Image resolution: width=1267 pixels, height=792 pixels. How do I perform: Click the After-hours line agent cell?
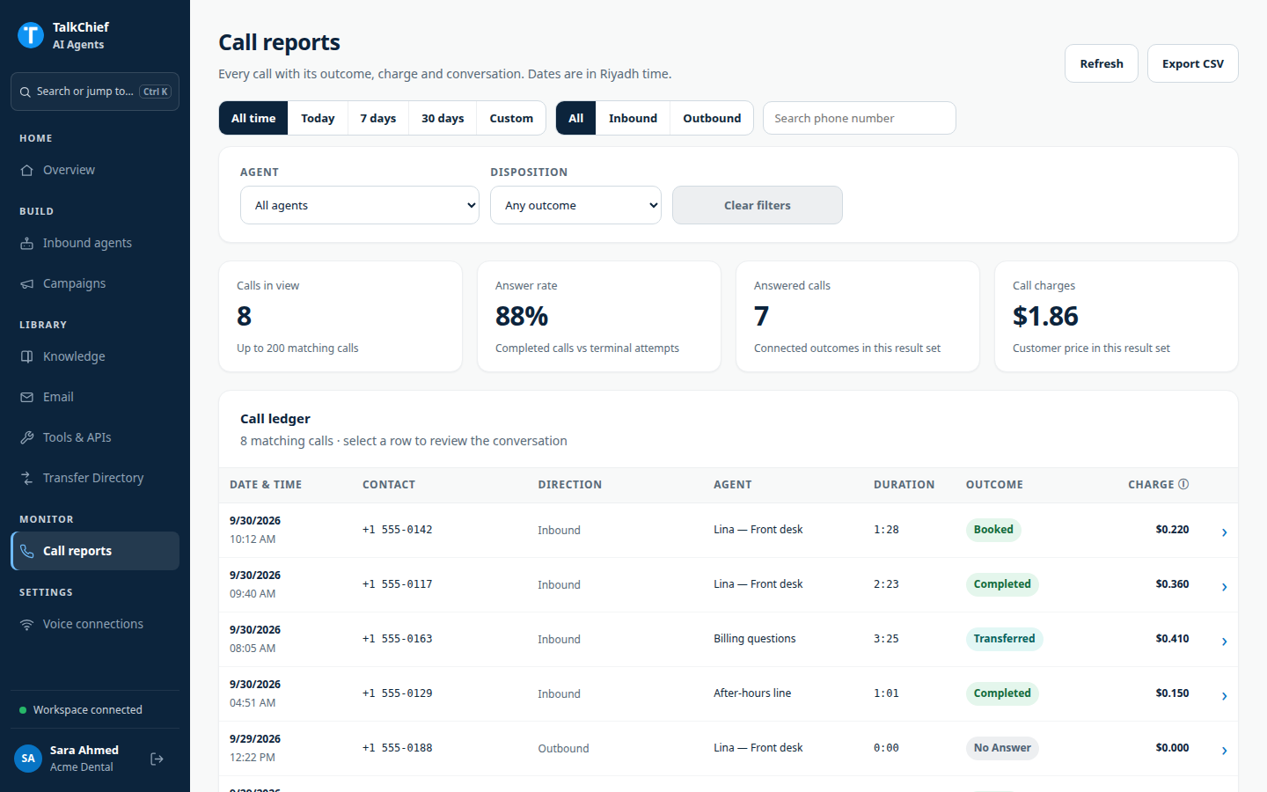[x=752, y=693]
